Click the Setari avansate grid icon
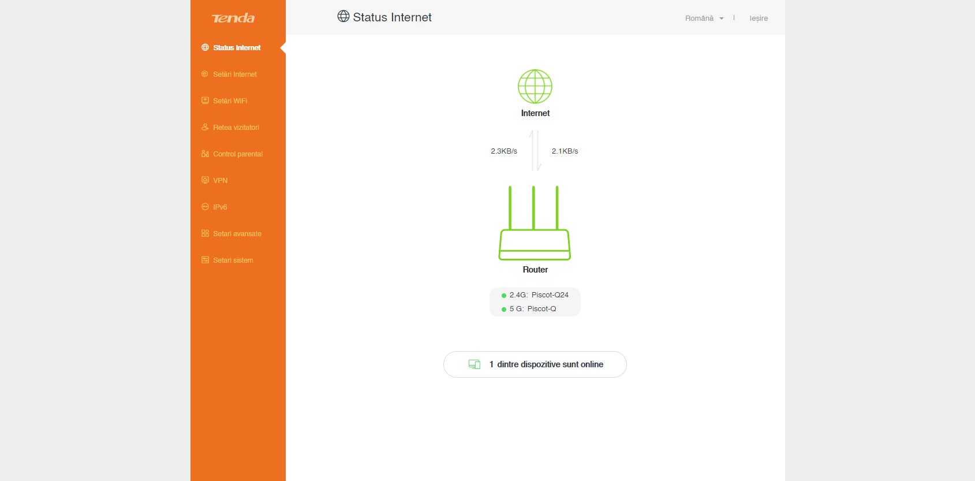975x481 pixels. click(x=205, y=233)
